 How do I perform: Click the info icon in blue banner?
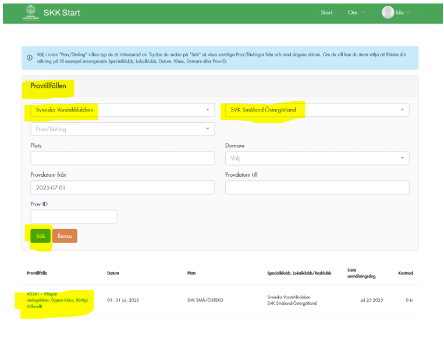[30, 58]
